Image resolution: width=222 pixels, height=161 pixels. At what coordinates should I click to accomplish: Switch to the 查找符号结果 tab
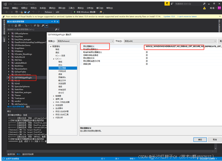click(x=28, y=154)
